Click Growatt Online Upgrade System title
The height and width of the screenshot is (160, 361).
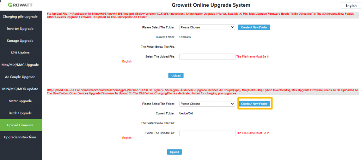tap(211, 5)
